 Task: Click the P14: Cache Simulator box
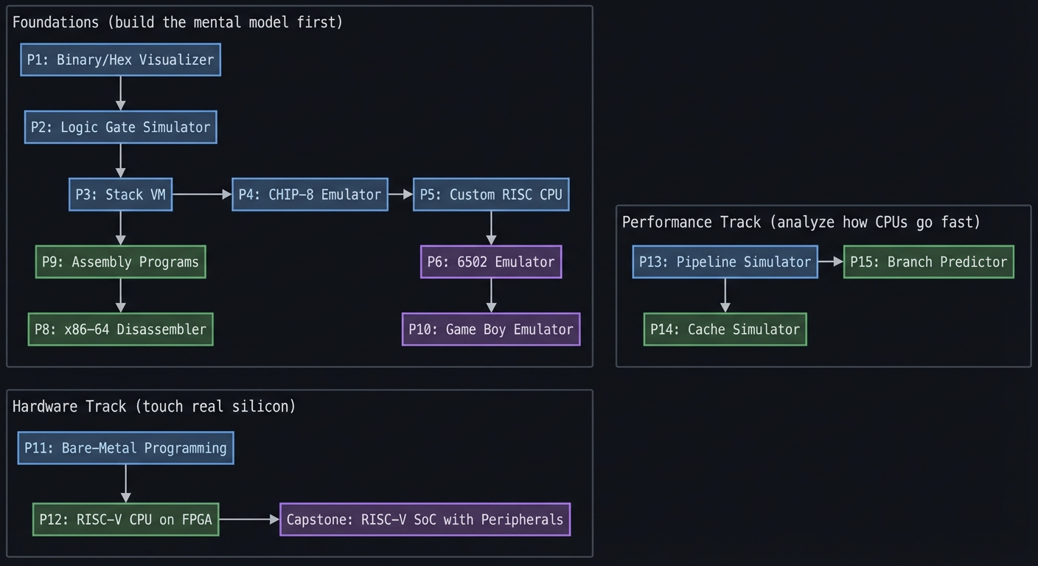point(725,329)
